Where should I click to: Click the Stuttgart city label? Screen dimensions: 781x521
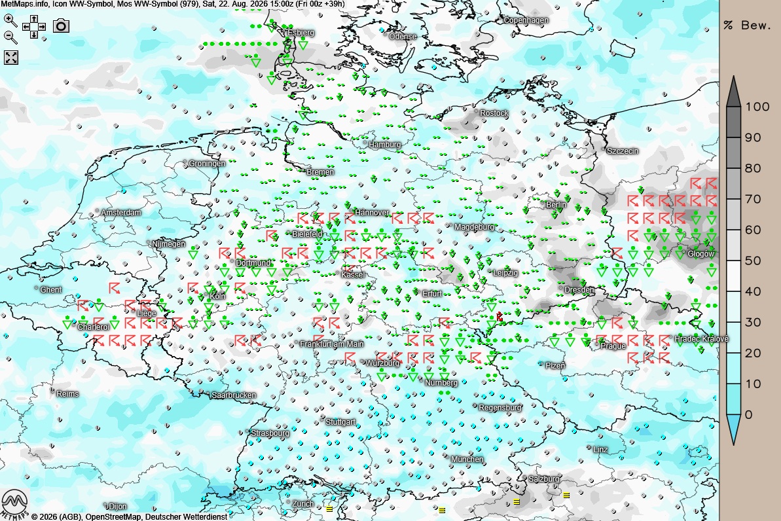(x=340, y=422)
